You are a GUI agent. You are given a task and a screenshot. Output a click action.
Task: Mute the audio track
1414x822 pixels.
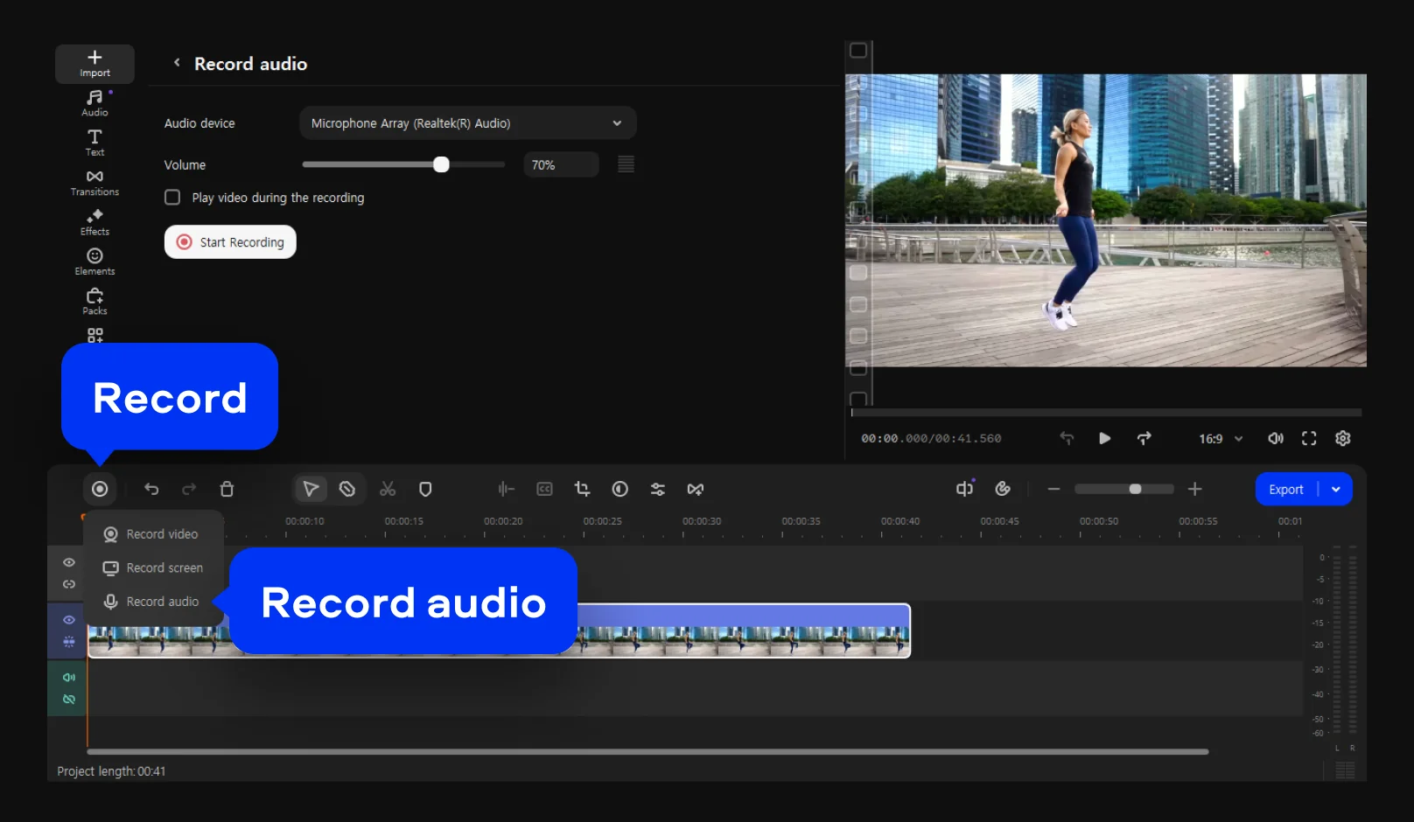click(x=68, y=678)
